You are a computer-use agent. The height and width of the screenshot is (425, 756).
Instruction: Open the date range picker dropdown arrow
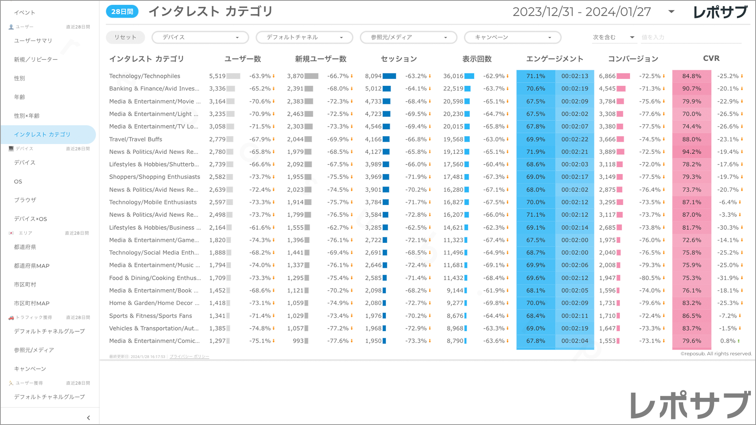coord(671,12)
